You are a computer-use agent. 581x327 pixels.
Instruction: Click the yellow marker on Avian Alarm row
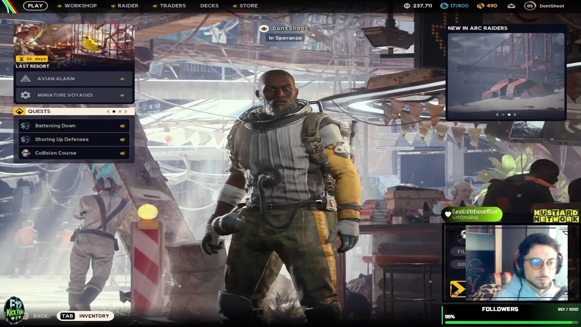click(122, 79)
